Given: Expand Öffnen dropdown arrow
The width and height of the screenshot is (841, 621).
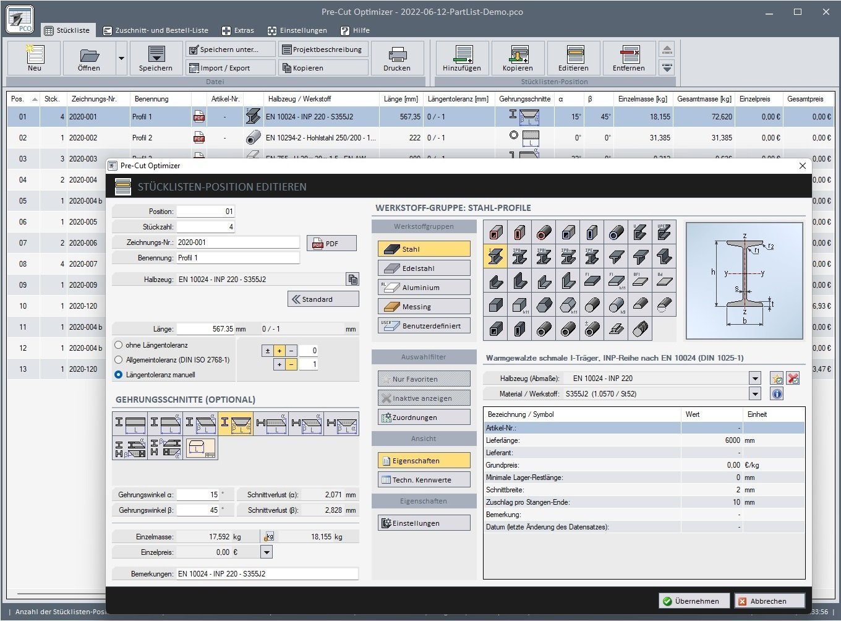Looking at the screenshot, I should coord(121,59).
